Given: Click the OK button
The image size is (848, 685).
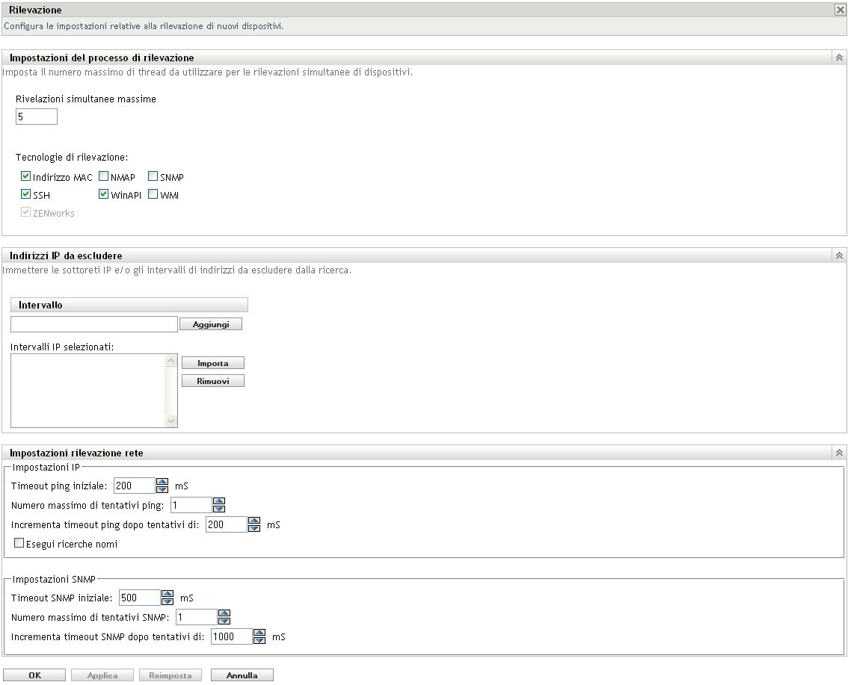Looking at the screenshot, I should click(34, 675).
